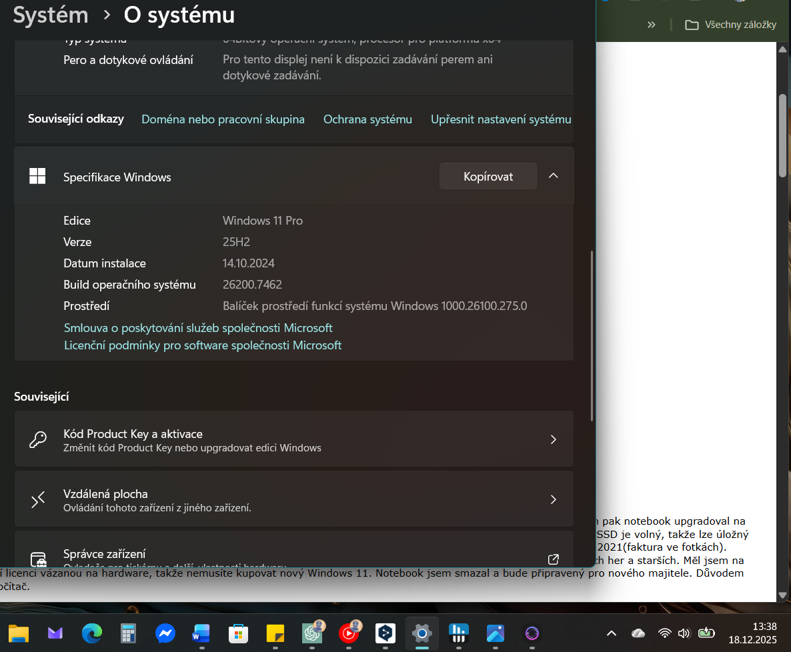Open Messenger from the taskbar

click(165, 633)
